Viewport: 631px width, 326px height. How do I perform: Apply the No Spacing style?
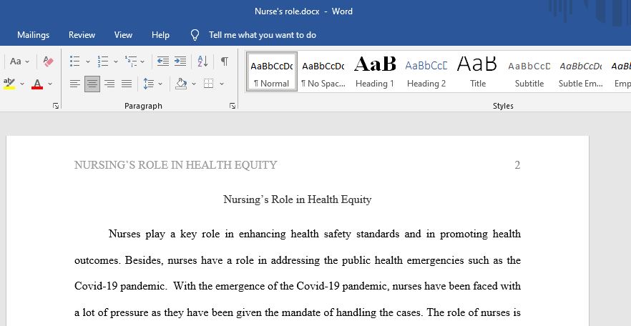point(323,71)
